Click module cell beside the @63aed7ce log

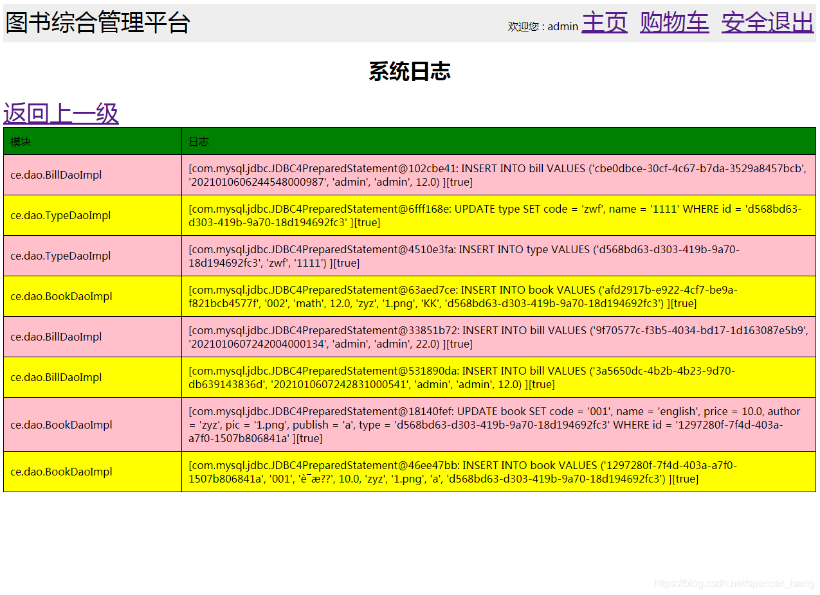(x=93, y=296)
